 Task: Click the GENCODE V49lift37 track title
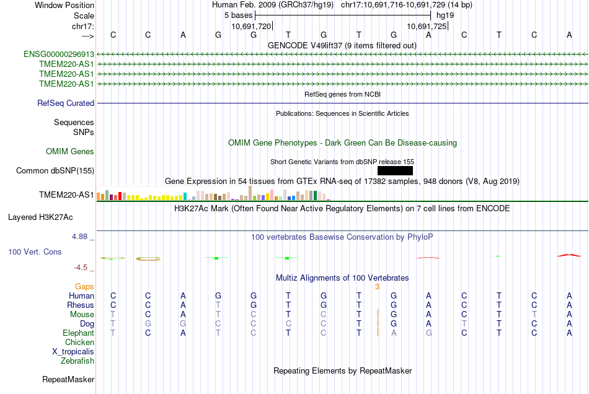click(342, 46)
